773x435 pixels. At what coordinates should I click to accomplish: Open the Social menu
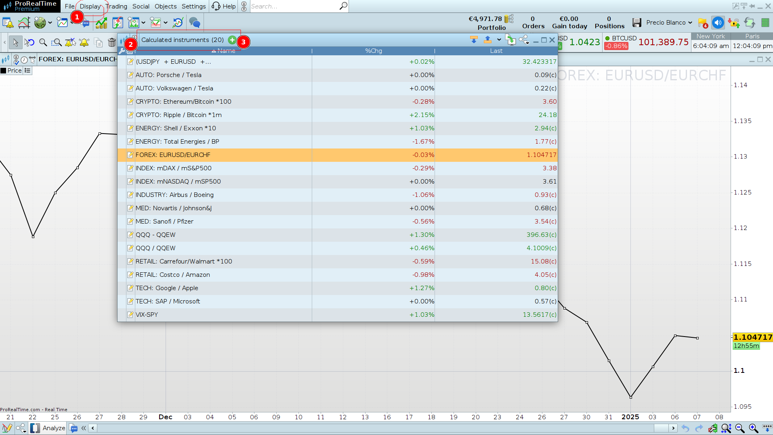(141, 6)
